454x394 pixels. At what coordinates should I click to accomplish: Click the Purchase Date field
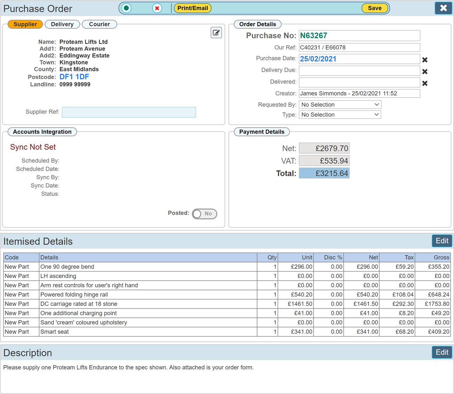pyautogui.click(x=359, y=59)
